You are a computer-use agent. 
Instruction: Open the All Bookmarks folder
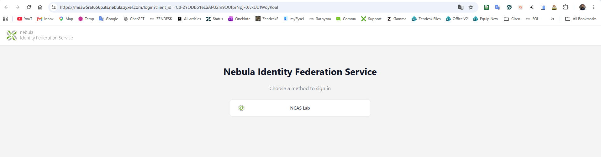(581, 19)
